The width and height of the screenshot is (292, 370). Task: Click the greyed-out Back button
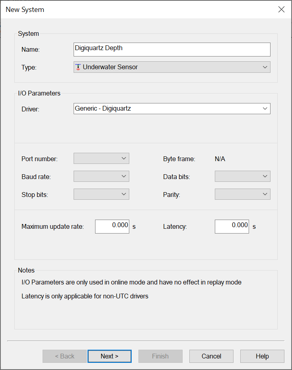(x=64, y=356)
